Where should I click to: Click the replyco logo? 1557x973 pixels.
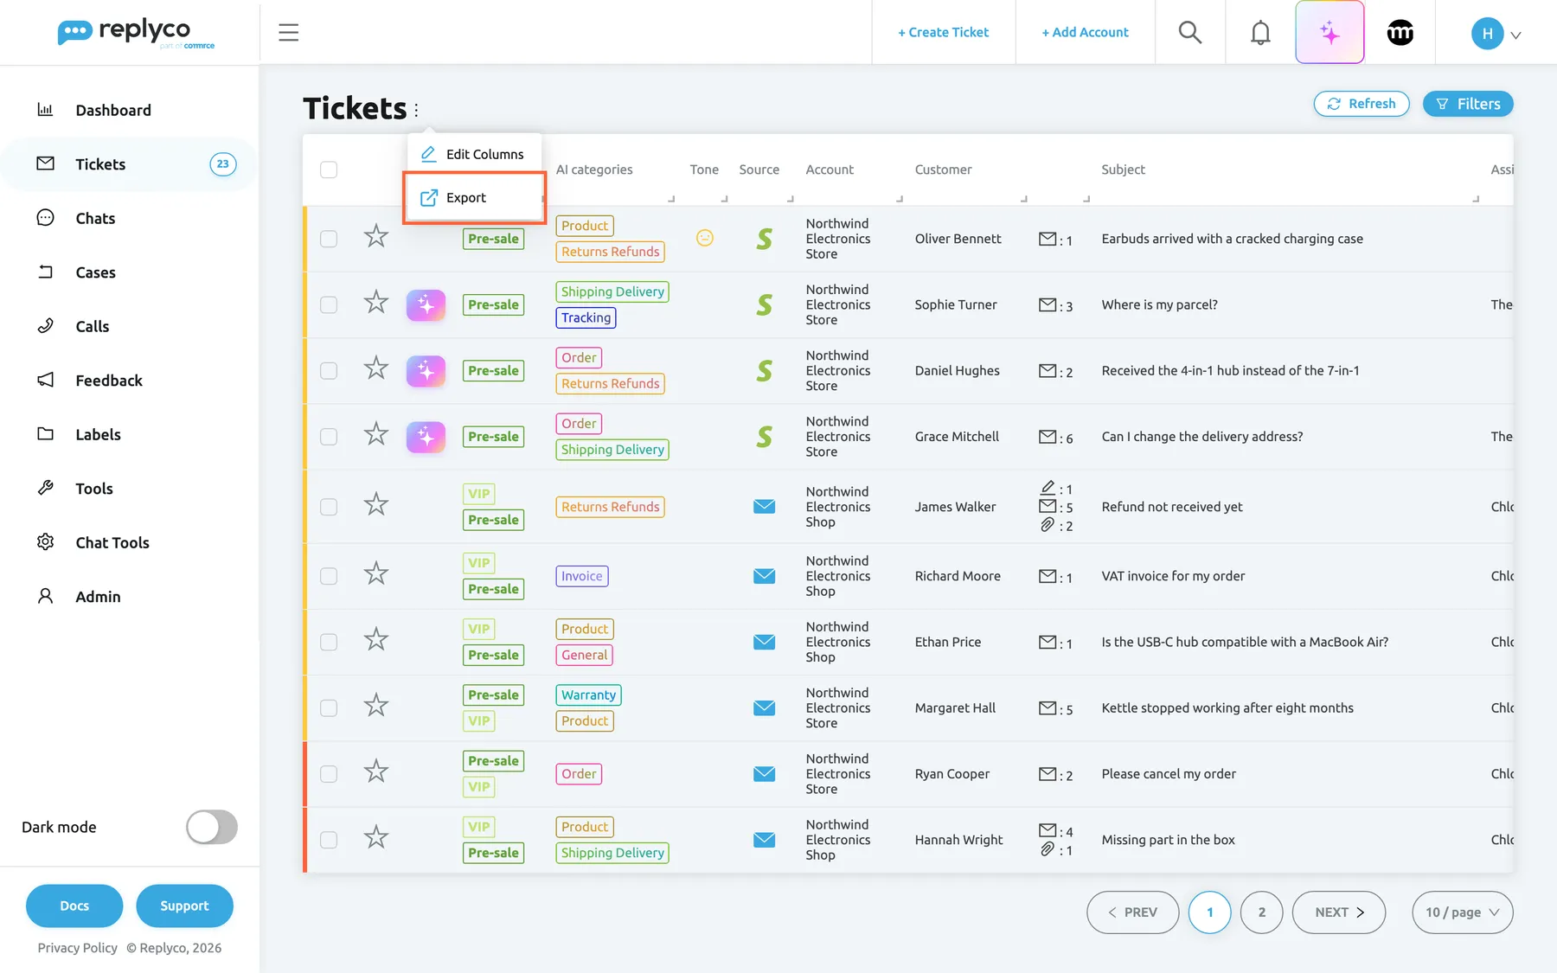136,33
